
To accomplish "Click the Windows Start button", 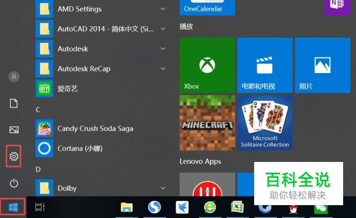I will 13,207.
